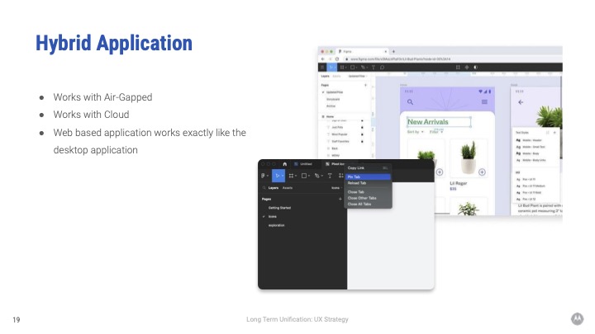Click the search icon beside Layers in dark window
595x334 pixels.
pos(264,188)
